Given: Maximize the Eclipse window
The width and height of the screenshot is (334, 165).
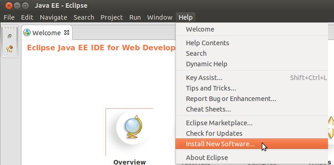Looking at the screenshot, I should pos(25,5).
